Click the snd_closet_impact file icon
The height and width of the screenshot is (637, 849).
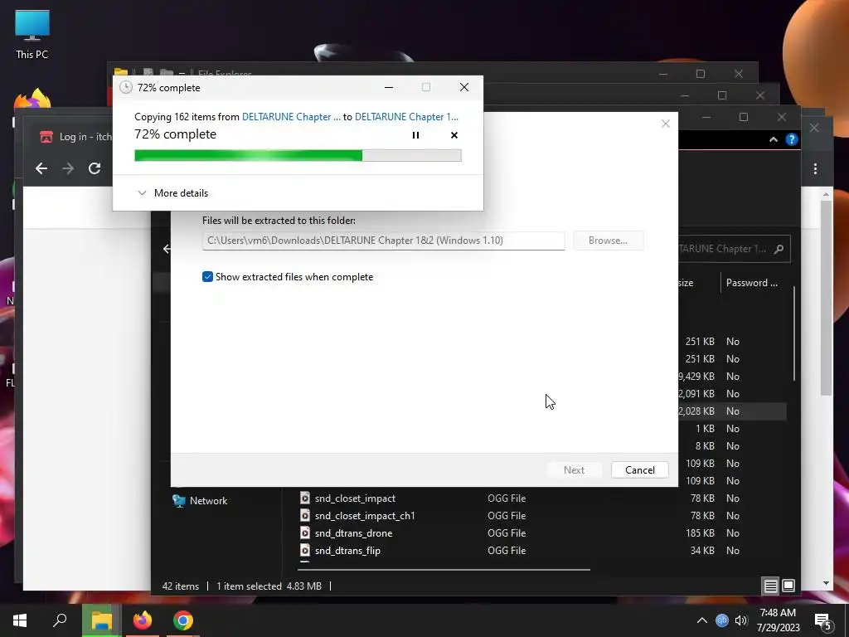tap(305, 498)
